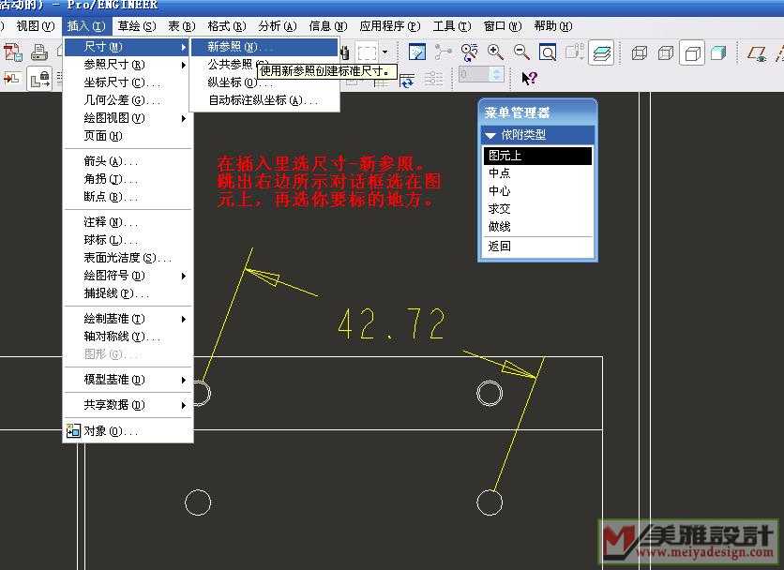Image resolution: width=784 pixels, height=570 pixels.
Task: Choose 注释(N) menu item
Action: click(x=127, y=222)
